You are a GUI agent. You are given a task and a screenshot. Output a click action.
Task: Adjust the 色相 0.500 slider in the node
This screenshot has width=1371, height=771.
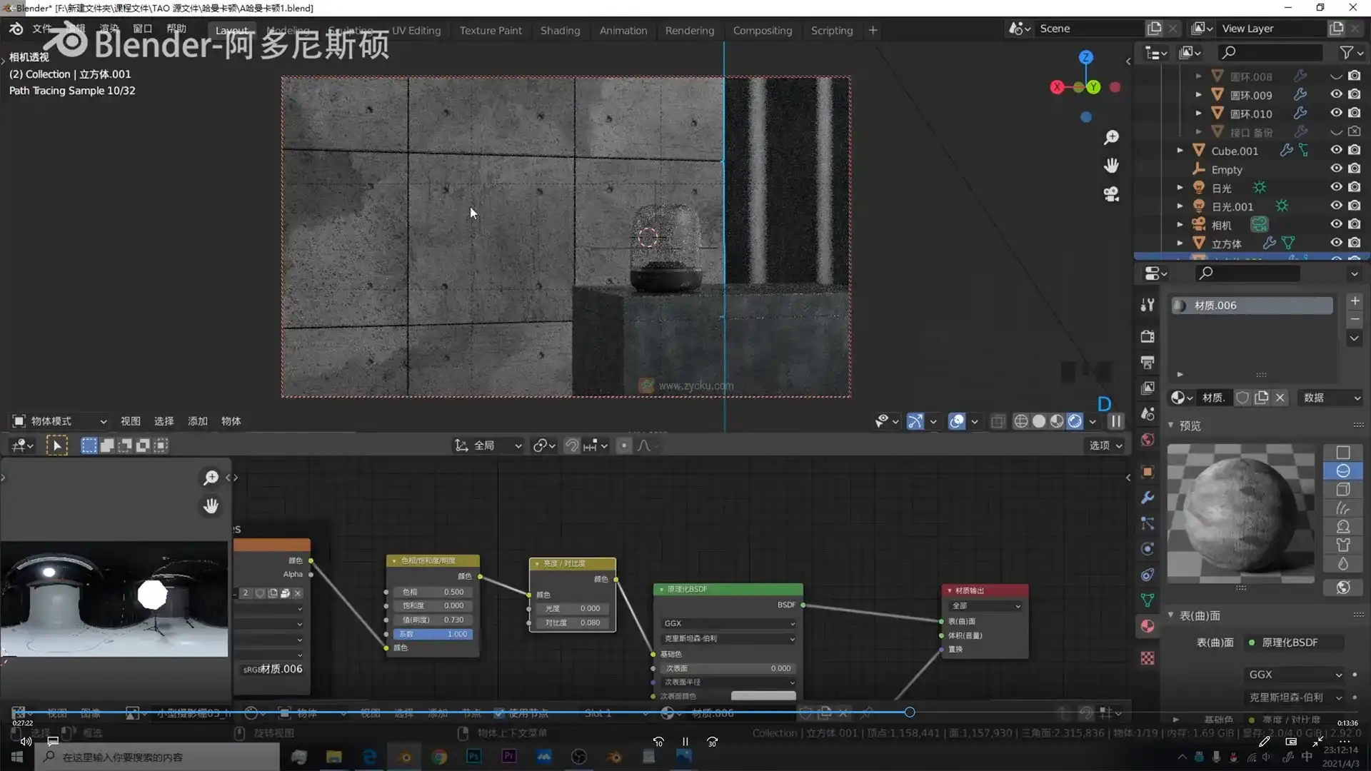click(x=432, y=592)
